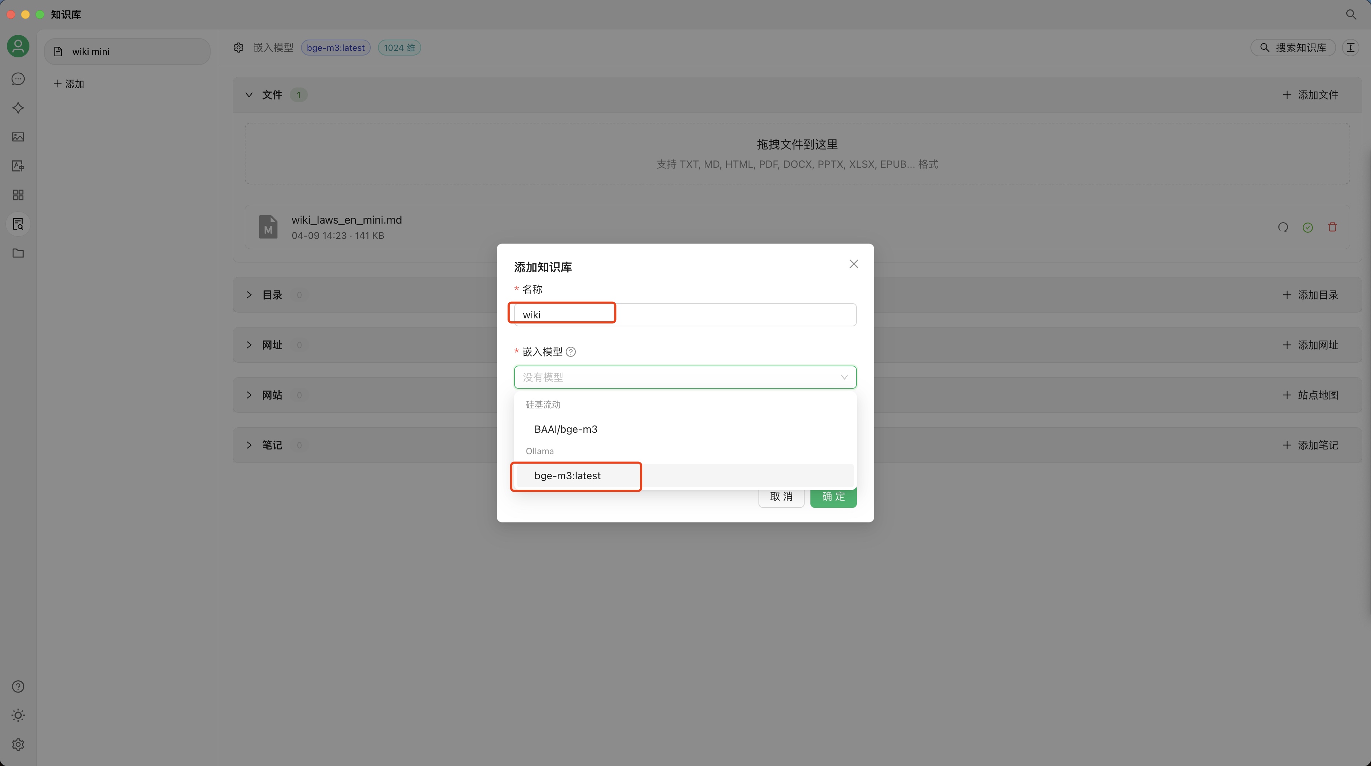Click 添加目录 button

1310,295
